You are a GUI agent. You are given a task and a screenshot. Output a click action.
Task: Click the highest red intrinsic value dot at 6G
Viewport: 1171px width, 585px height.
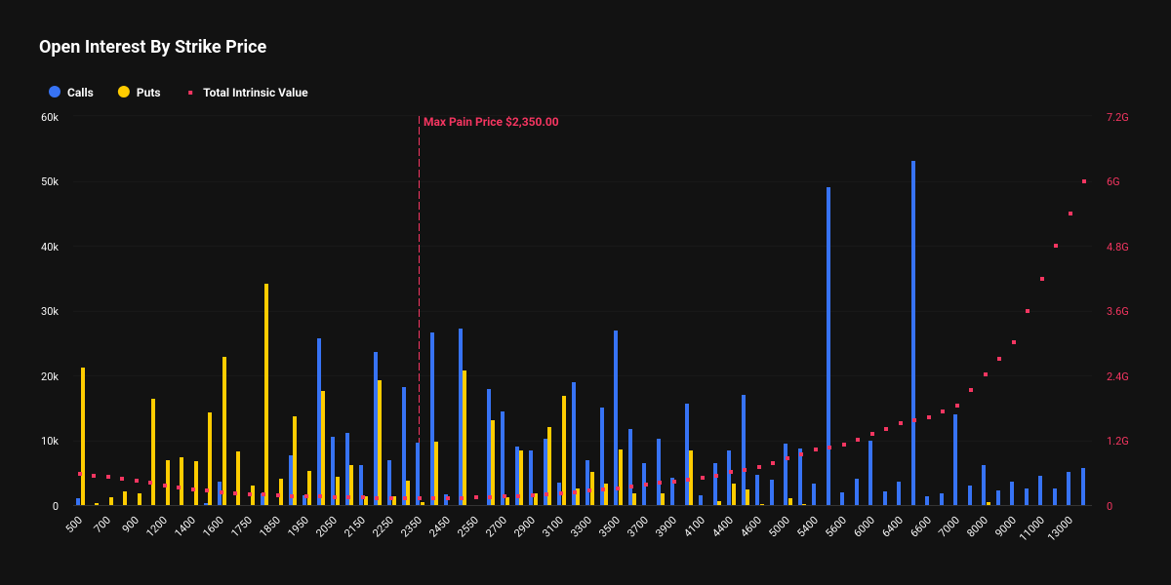pos(1084,181)
